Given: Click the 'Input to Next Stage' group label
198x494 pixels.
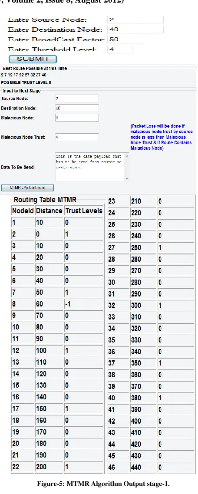Looking at the screenshot, I should pos(22,90).
